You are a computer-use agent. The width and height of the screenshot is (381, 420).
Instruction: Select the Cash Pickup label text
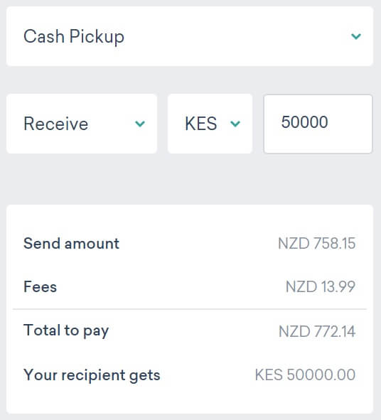click(74, 36)
